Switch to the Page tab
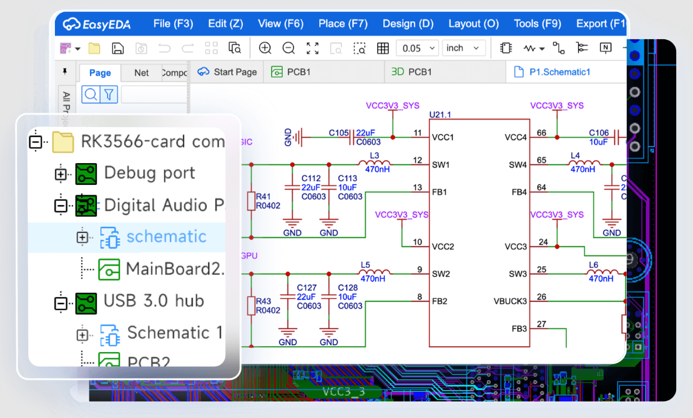The image size is (693, 418). [x=100, y=73]
